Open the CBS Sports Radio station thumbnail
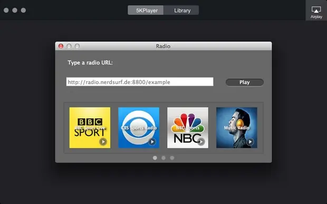Viewport: 327px width, 204px height. [x=139, y=128]
